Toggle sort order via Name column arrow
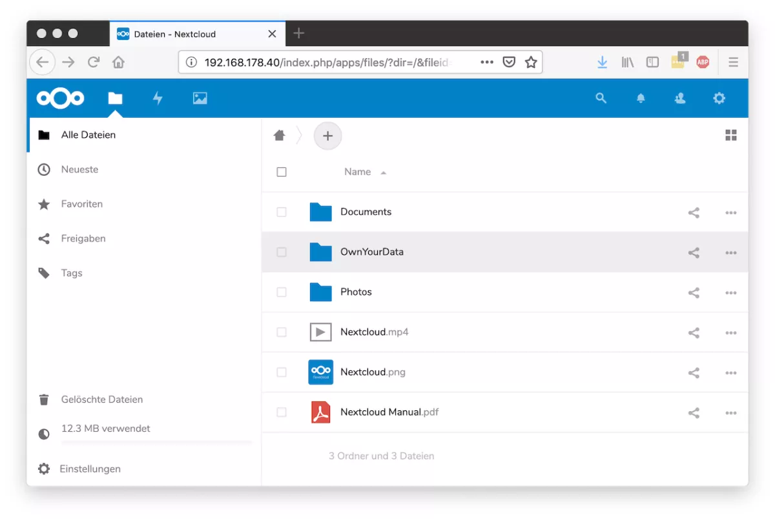 [383, 172]
